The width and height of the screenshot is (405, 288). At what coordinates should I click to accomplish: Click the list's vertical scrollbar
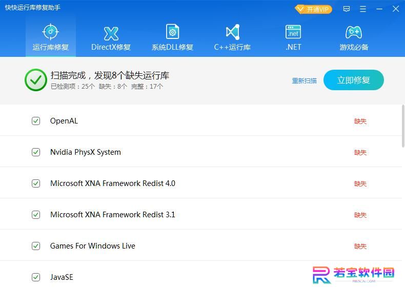[x=403, y=126]
